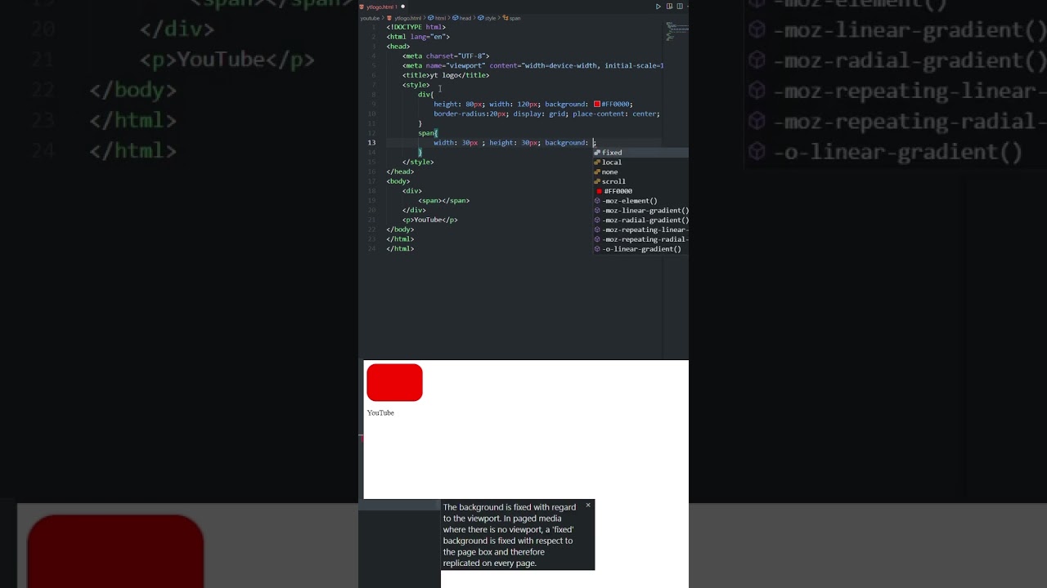1047x588 pixels.
Task: Choose 'fixed' from the autocomplete list
Action: 640,153
